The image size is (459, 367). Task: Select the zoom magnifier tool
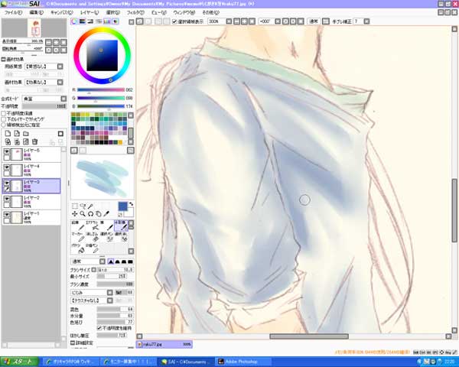(83, 214)
